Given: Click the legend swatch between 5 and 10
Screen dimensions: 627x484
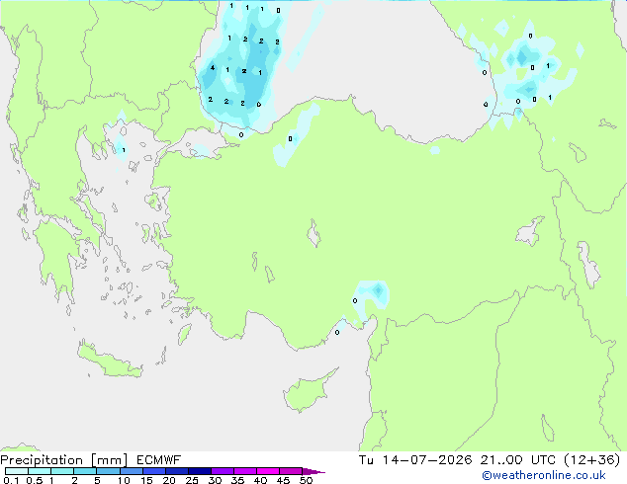Looking at the screenshot, I should 108,471.
